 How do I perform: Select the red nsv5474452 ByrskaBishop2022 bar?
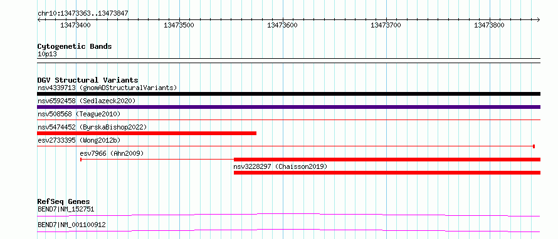(147, 133)
